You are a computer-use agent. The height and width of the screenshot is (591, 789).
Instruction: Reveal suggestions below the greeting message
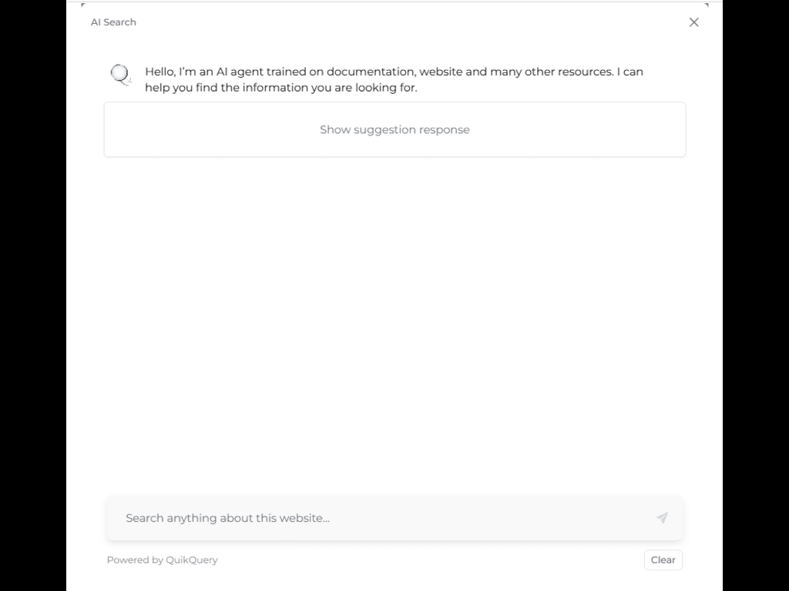click(x=394, y=129)
